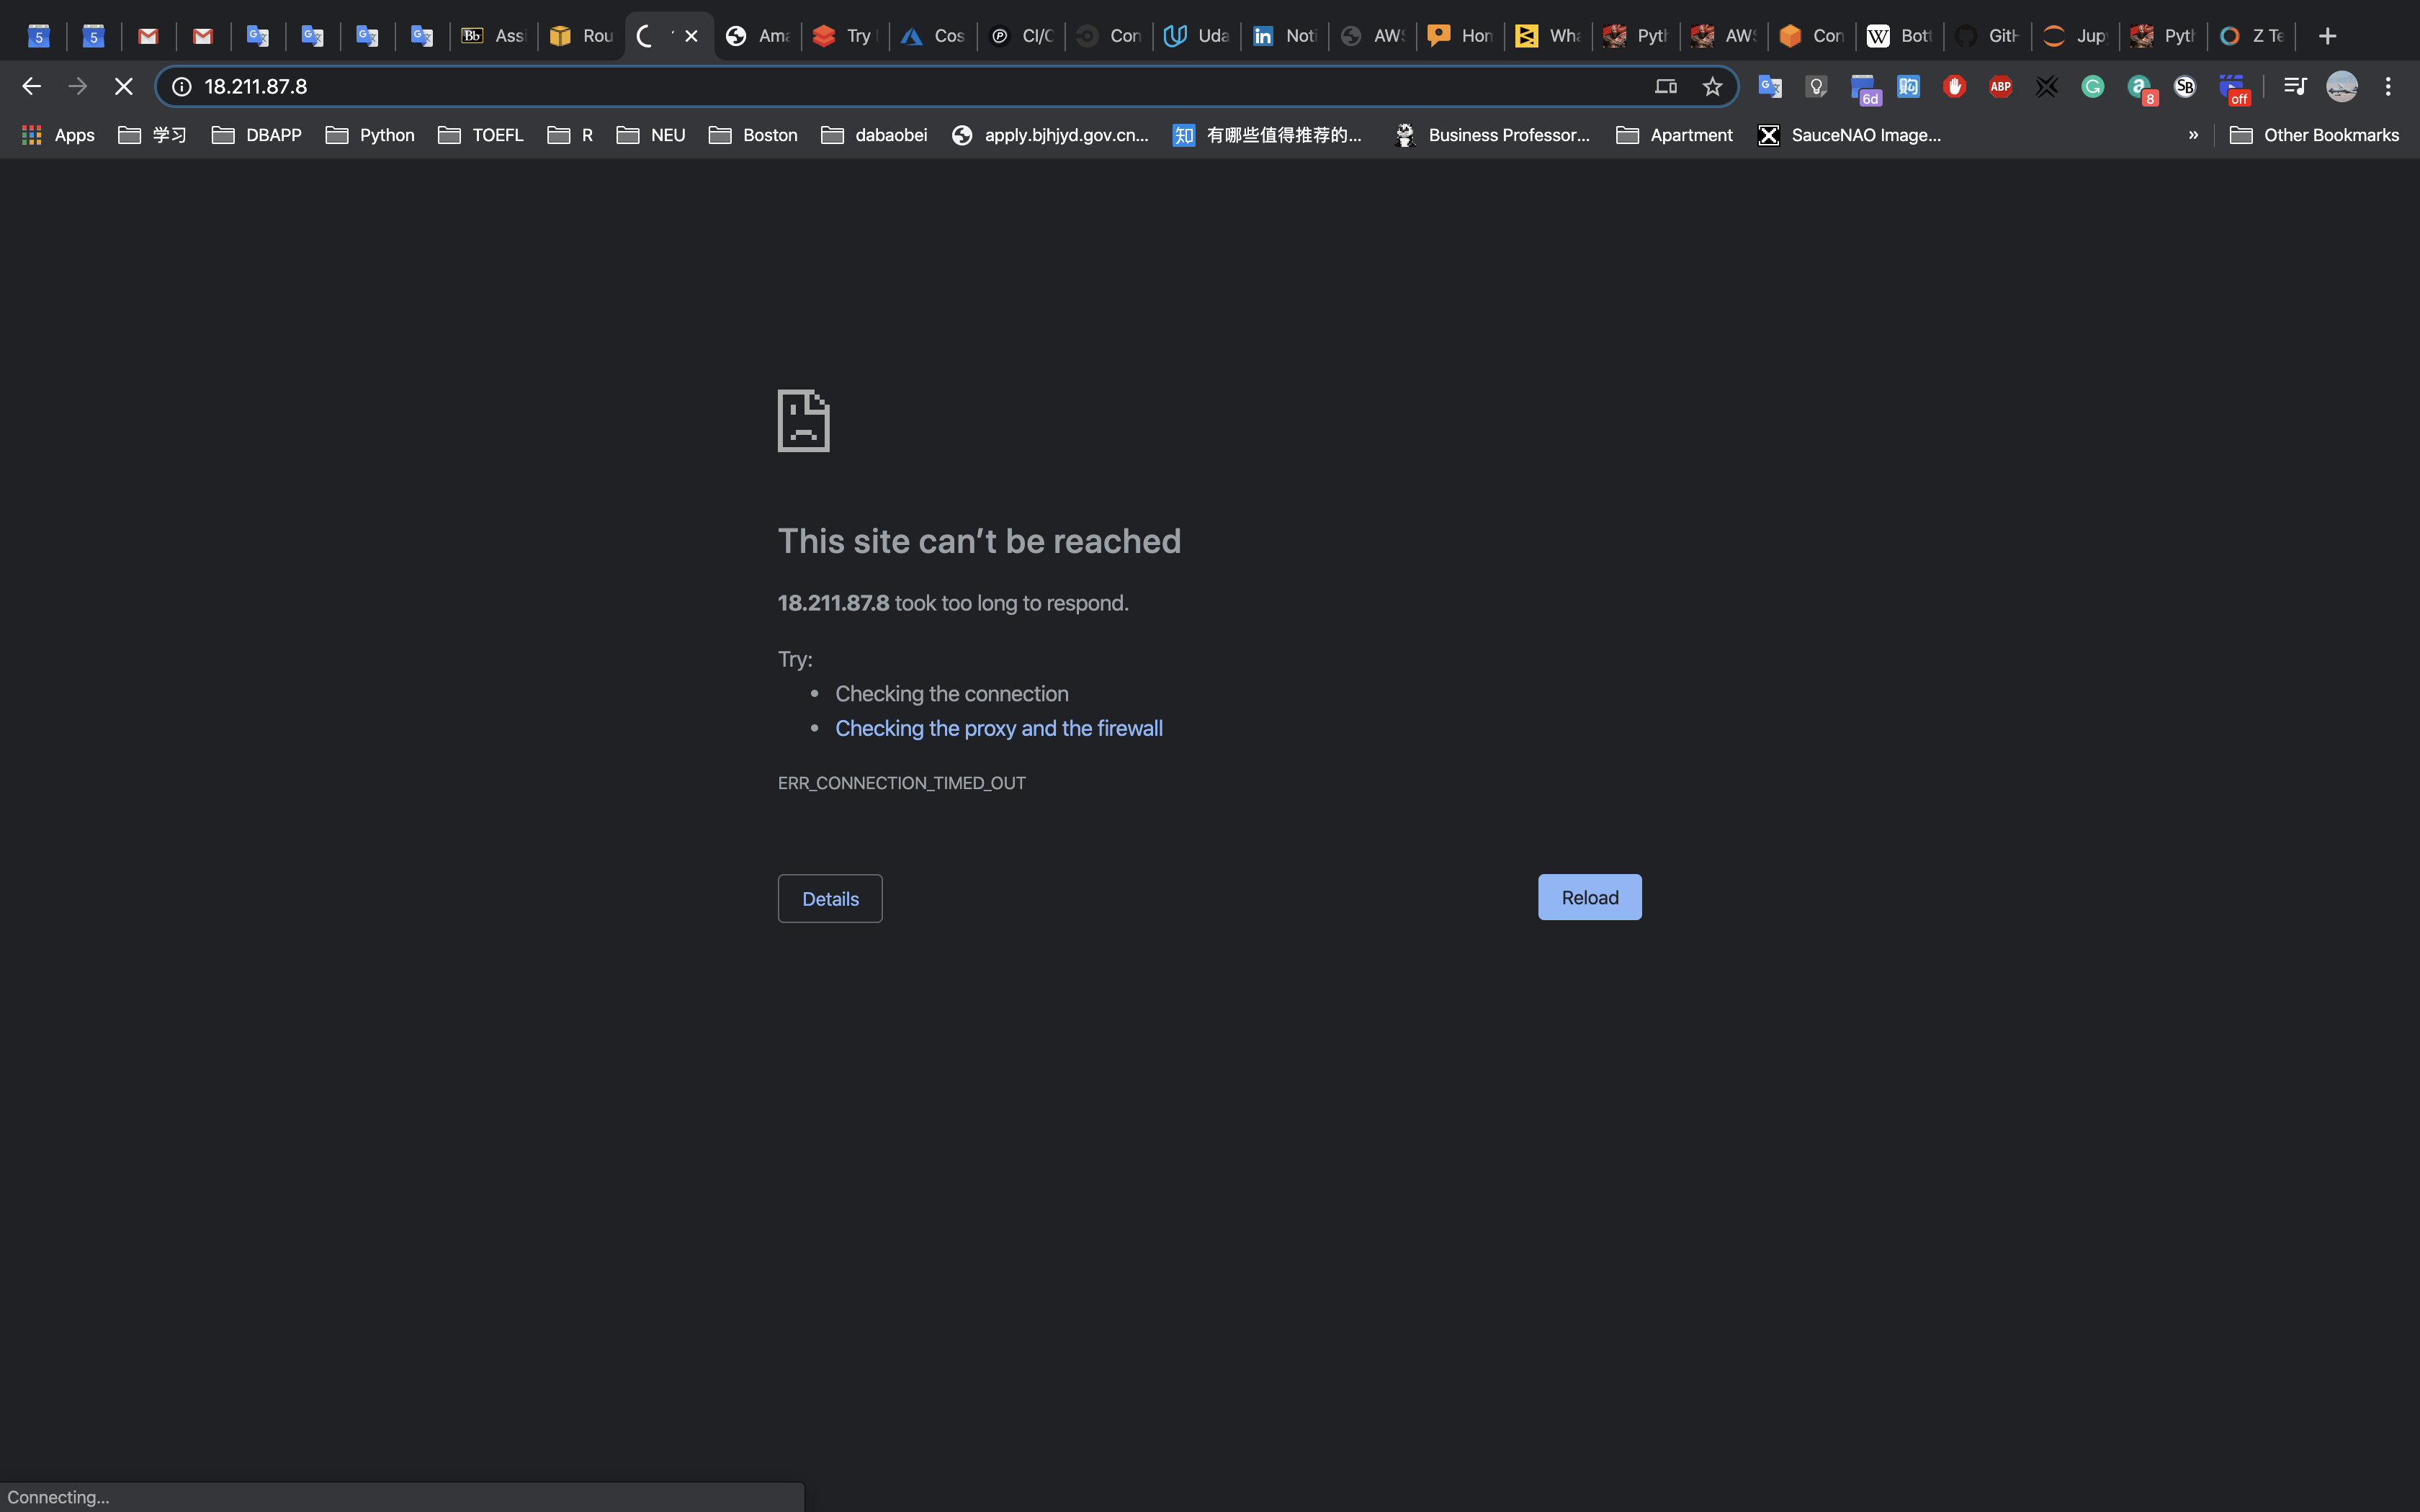Click the bookmark star icon

tap(1712, 87)
